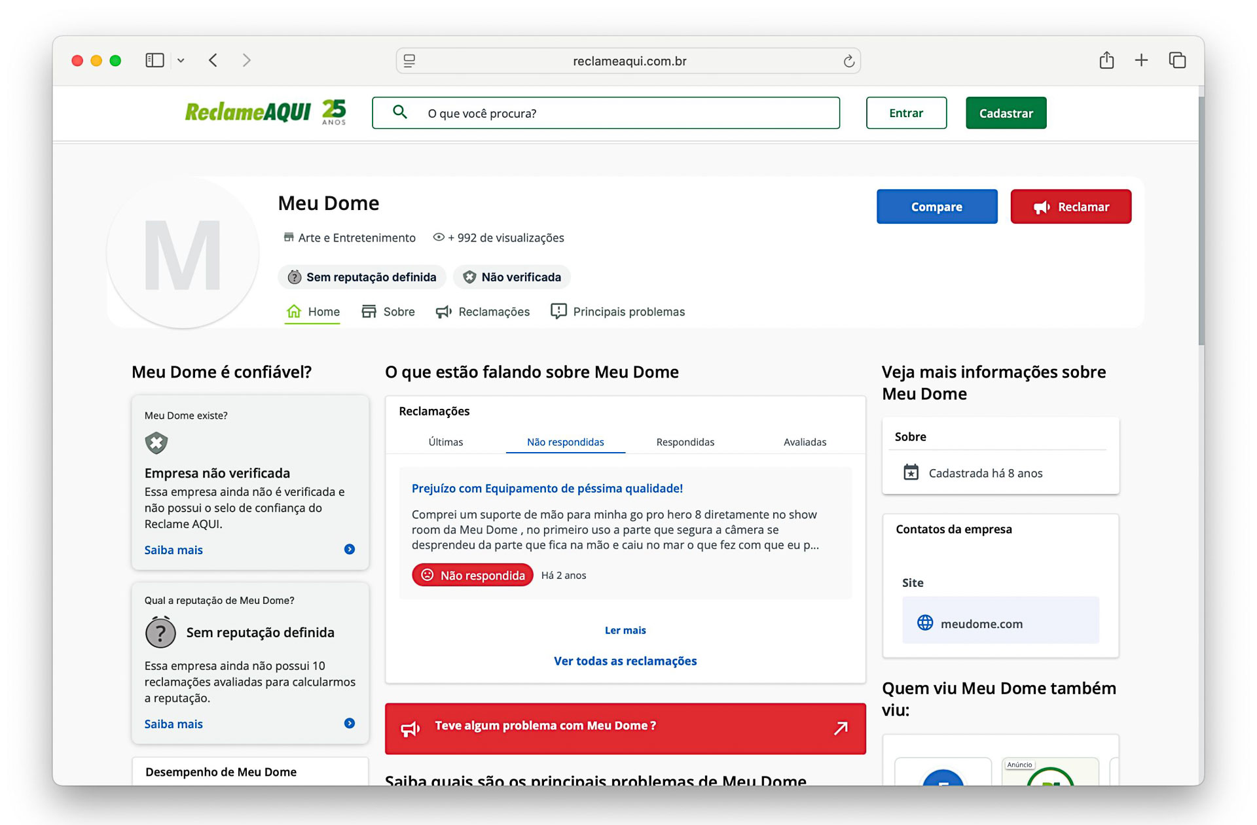
Task: Click the globe icon beside meudome.com
Action: (925, 623)
